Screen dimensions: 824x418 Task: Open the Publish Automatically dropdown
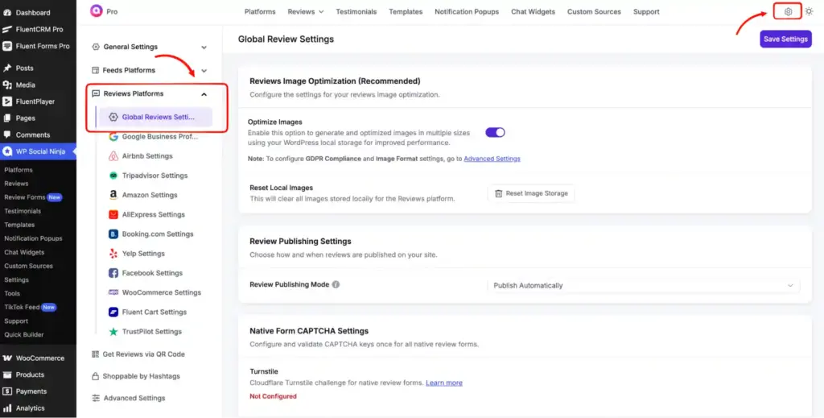point(643,285)
